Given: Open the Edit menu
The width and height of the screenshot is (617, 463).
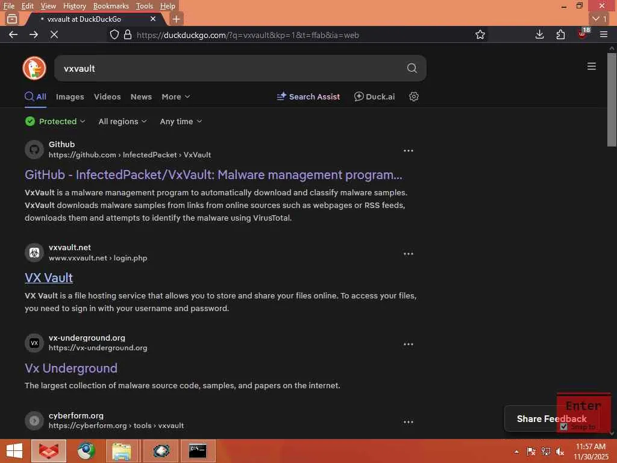Looking at the screenshot, I should click(27, 6).
